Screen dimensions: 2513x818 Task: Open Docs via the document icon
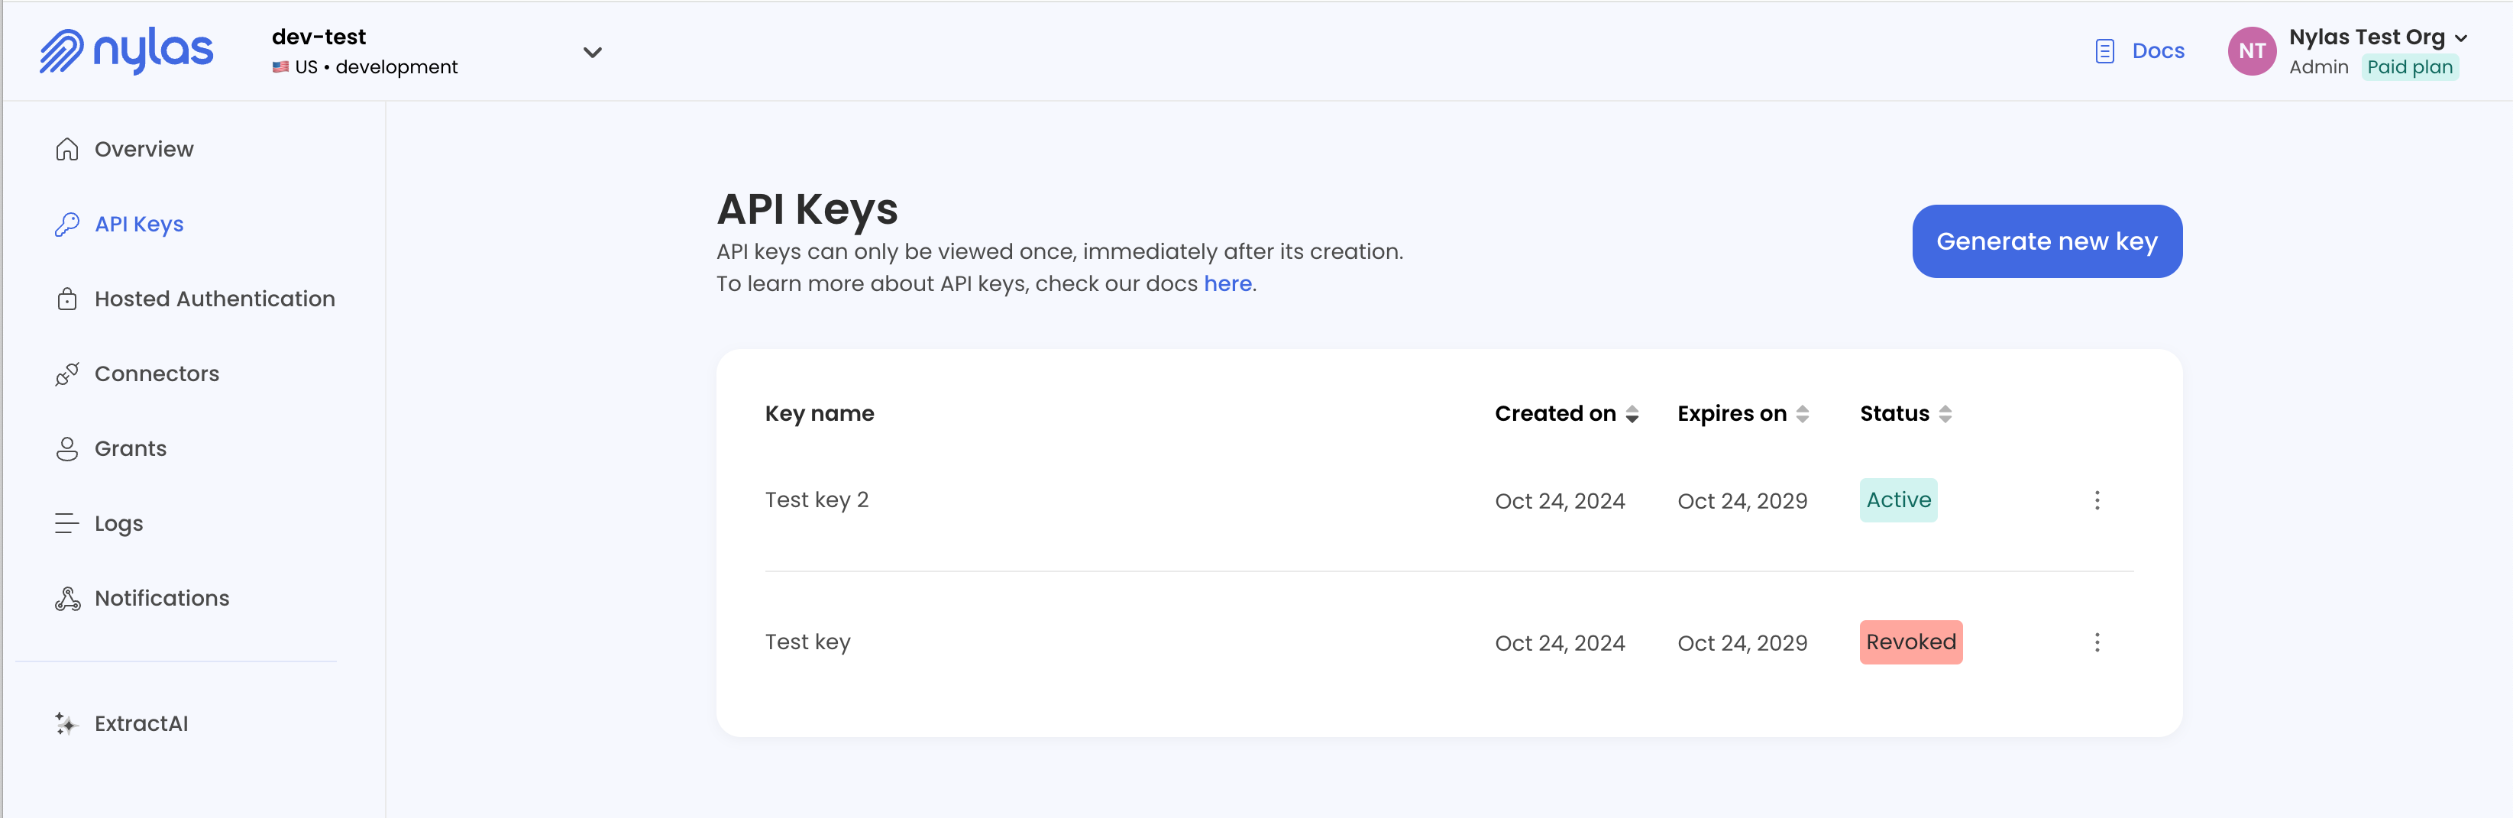click(x=2104, y=50)
